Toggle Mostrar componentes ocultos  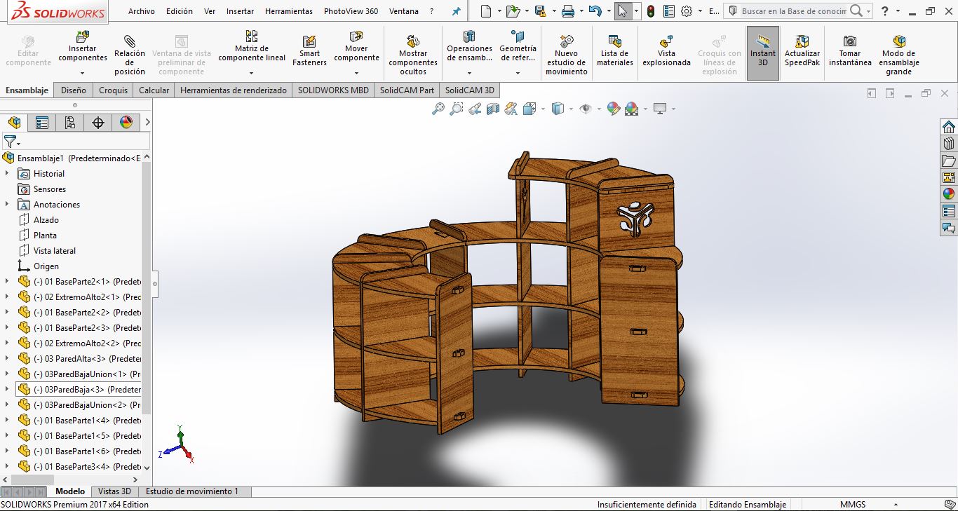(x=413, y=41)
